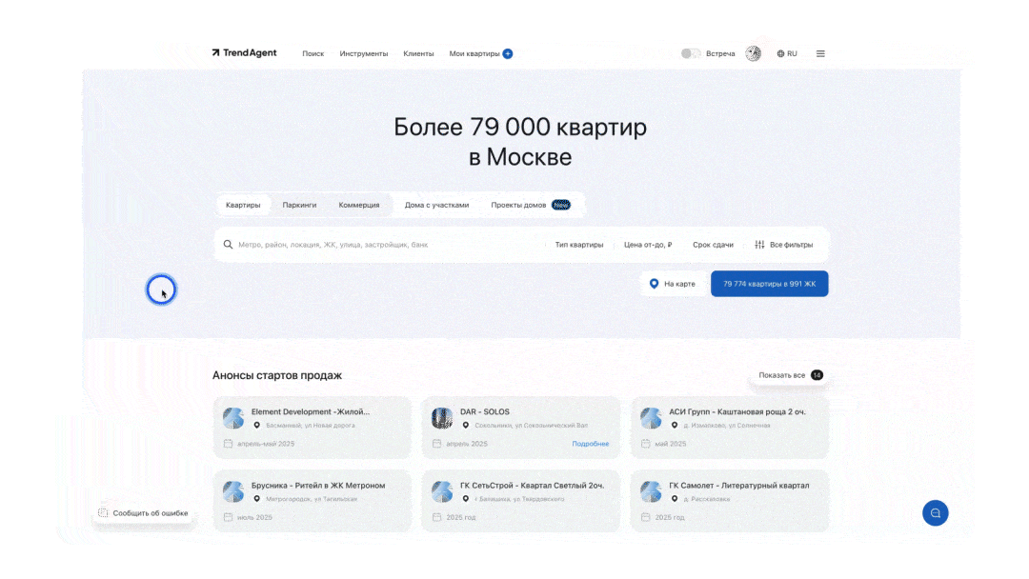This screenshot has width=1029, height=579.
Task: Toggle the Встреча switch
Action: pyautogui.click(x=691, y=53)
